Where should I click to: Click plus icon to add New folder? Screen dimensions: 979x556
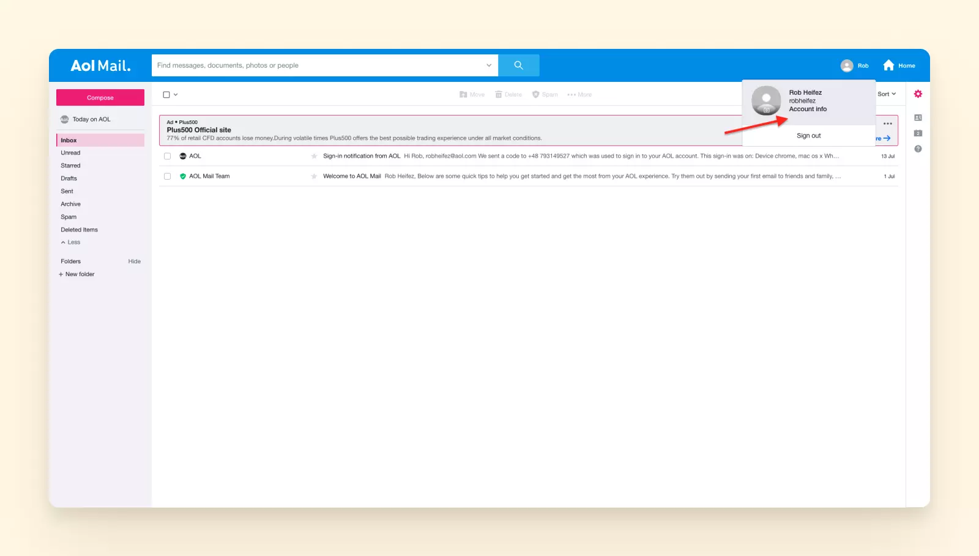click(x=61, y=275)
